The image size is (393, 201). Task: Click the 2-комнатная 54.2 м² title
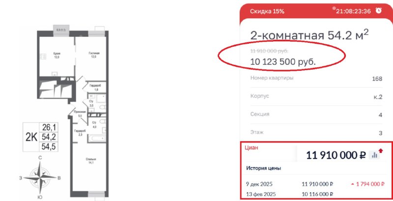309,35
